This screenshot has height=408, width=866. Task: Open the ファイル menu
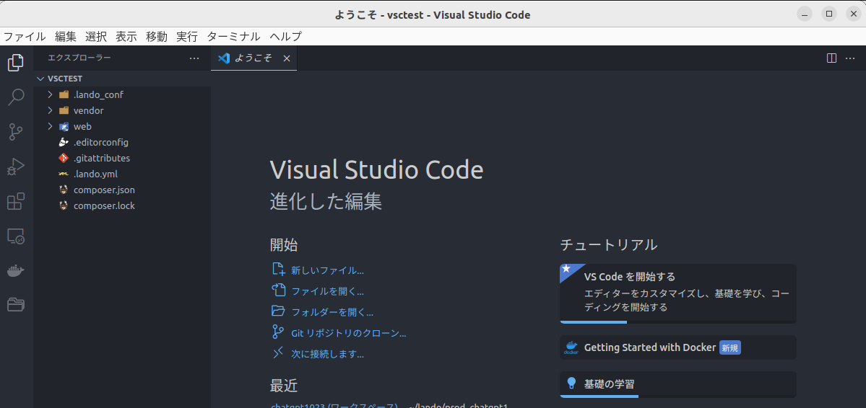click(25, 37)
